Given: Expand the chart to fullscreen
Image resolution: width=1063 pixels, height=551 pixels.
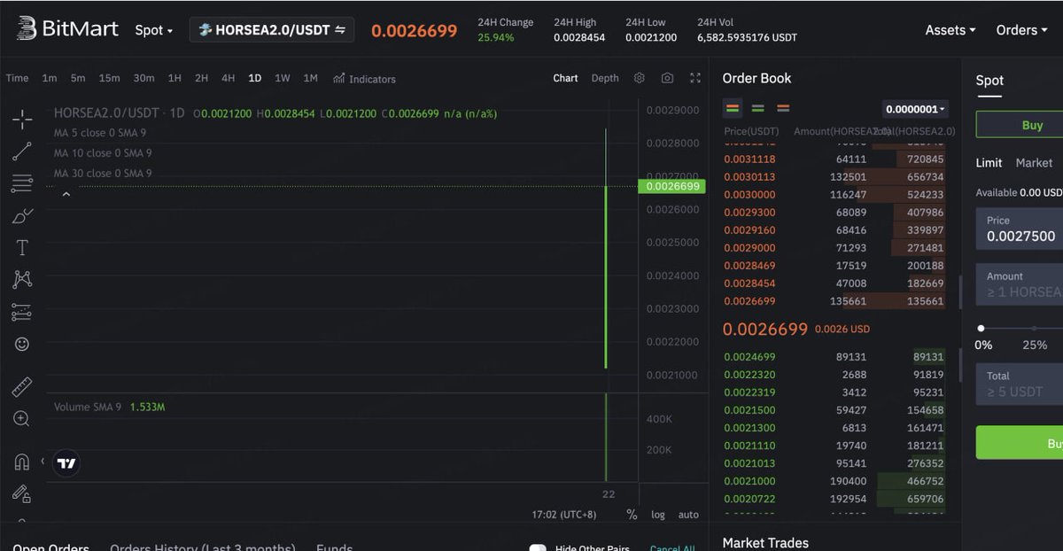Looking at the screenshot, I should (695, 78).
